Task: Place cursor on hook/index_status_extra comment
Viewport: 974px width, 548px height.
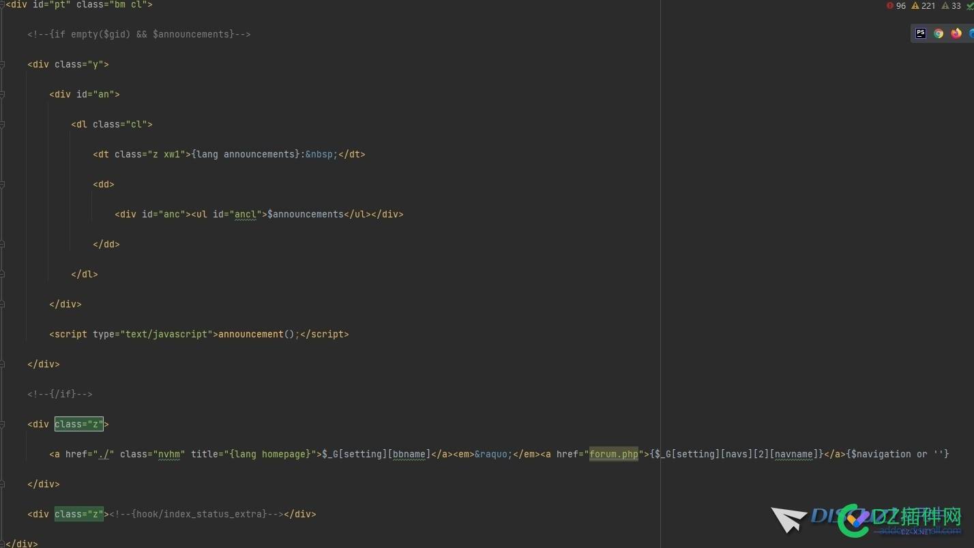Action: (x=196, y=514)
